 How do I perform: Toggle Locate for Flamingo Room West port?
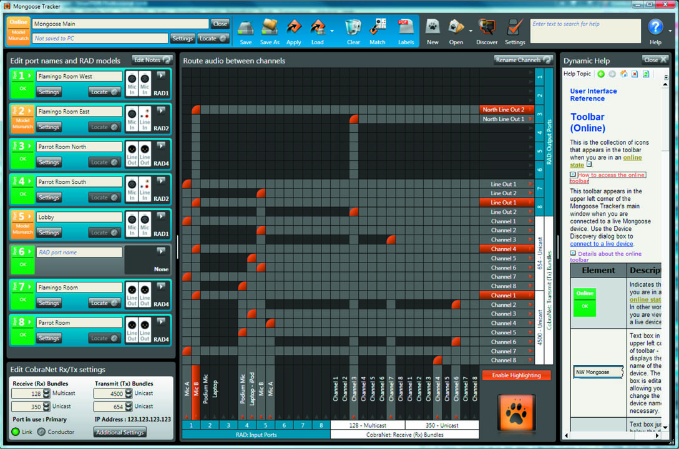(104, 92)
